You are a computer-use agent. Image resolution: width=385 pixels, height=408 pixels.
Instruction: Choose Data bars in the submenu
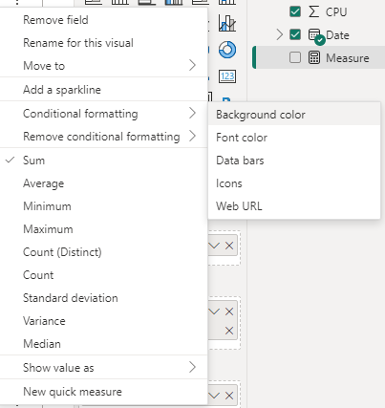(x=294, y=161)
